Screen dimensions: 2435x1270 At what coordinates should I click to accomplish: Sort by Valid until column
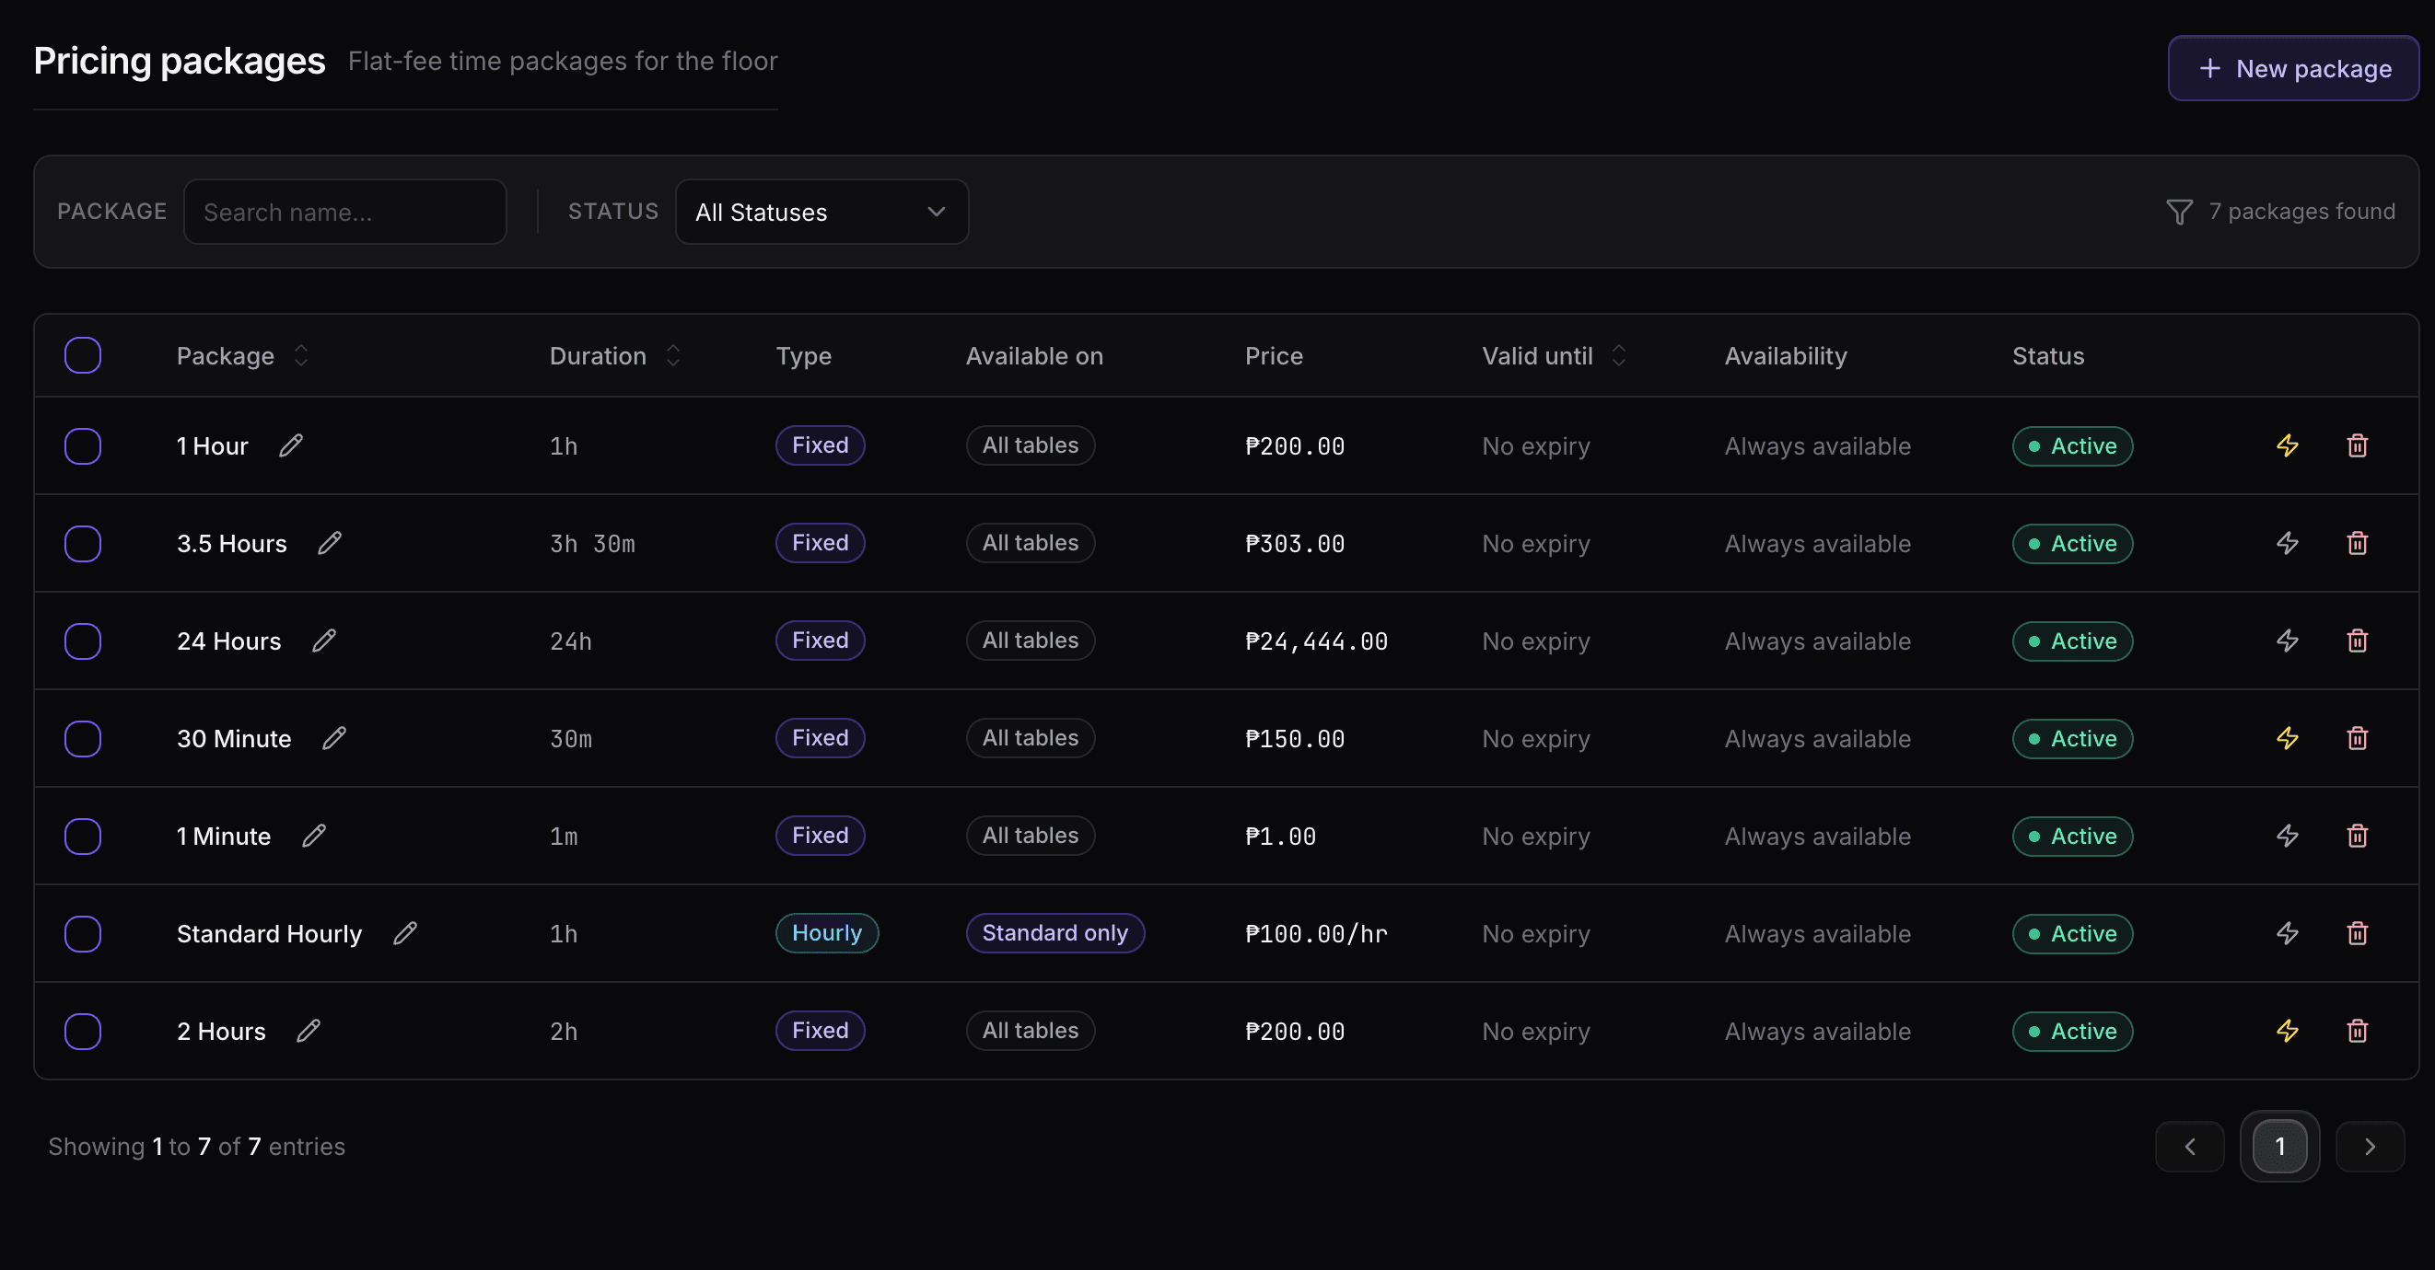pos(1554,356)
